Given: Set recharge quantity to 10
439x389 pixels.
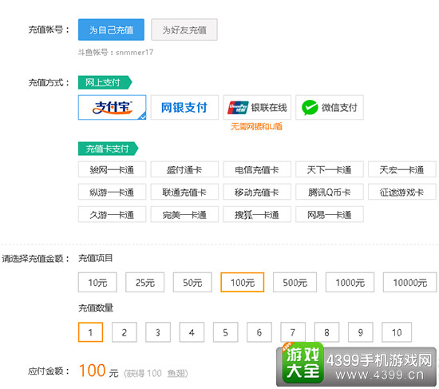Looking at the screenshot, I should point(397,332).
